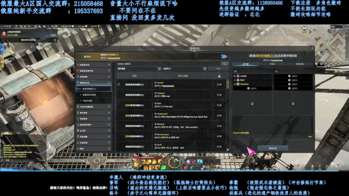Click the 参与中 status label on the banner
Image resolution: width=349 pixels, height=196 pixels.
point(87,57)
